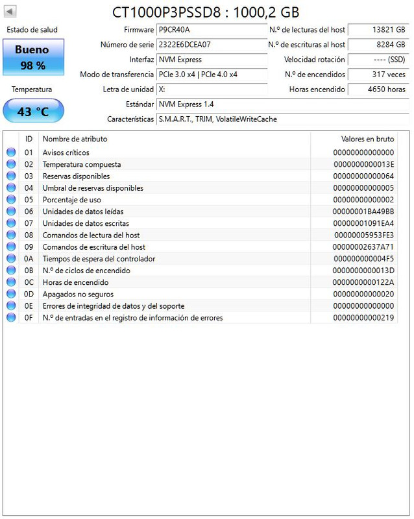The image size is (414, 519).
Task: Select the Umbral de reservas disponibles attribute name
Action: tap(93, 188)
